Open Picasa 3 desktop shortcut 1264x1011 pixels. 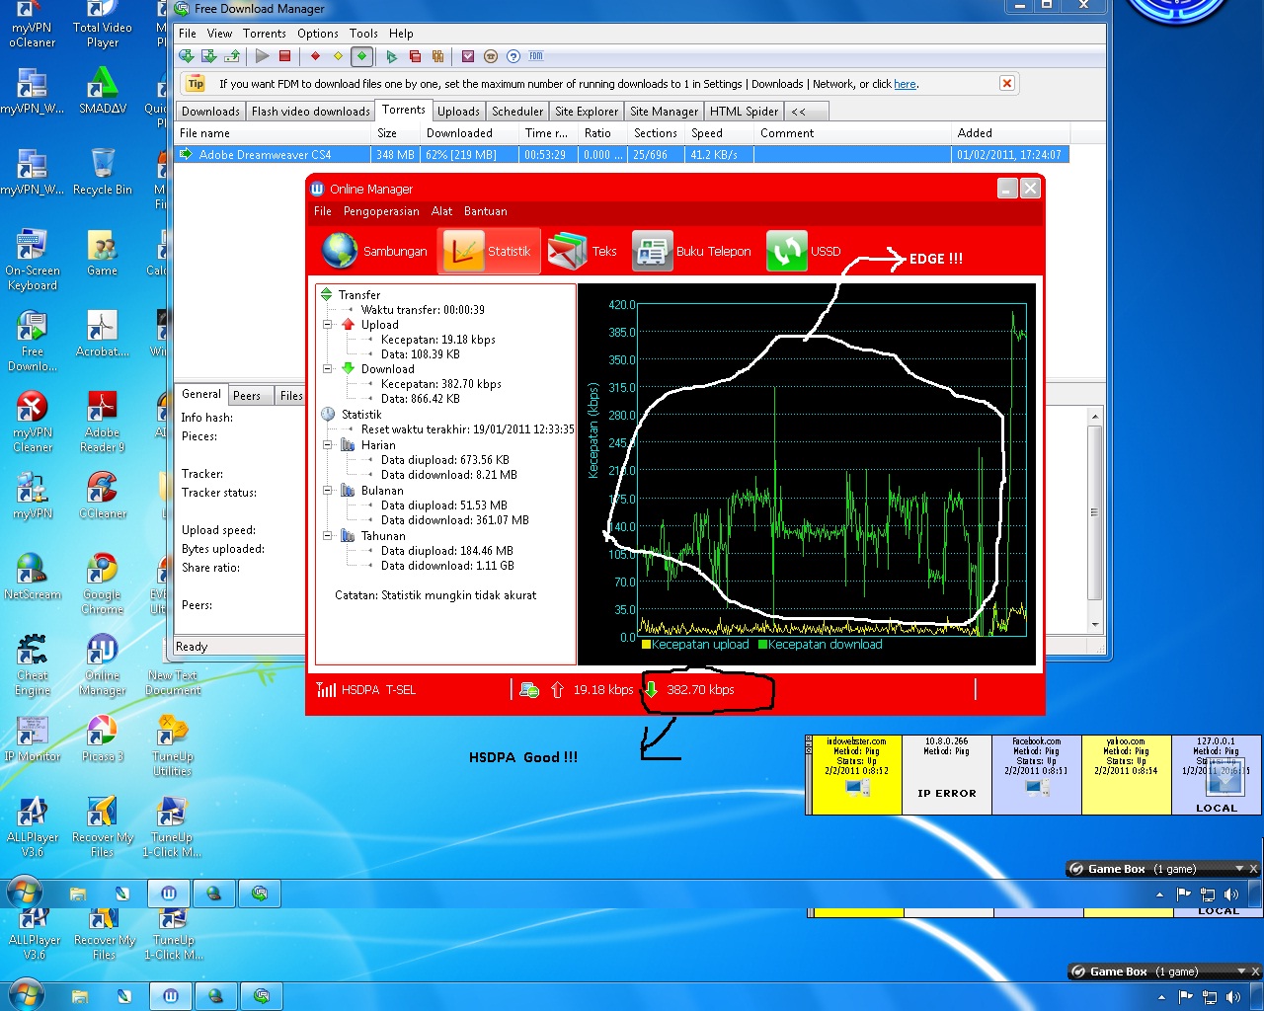coord(103,739)
